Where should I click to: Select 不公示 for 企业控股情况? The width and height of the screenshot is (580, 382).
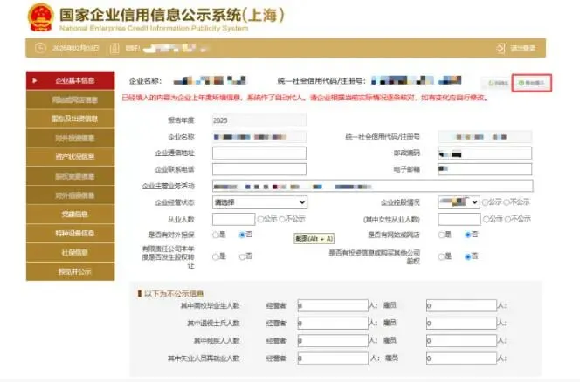click(x=507, y=202)
